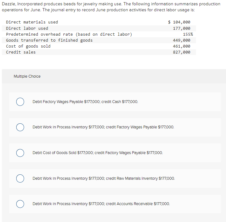226x222 pixels.
Task: Click the 'Cost of goods sold' table row label
Action: pos(28,46)
